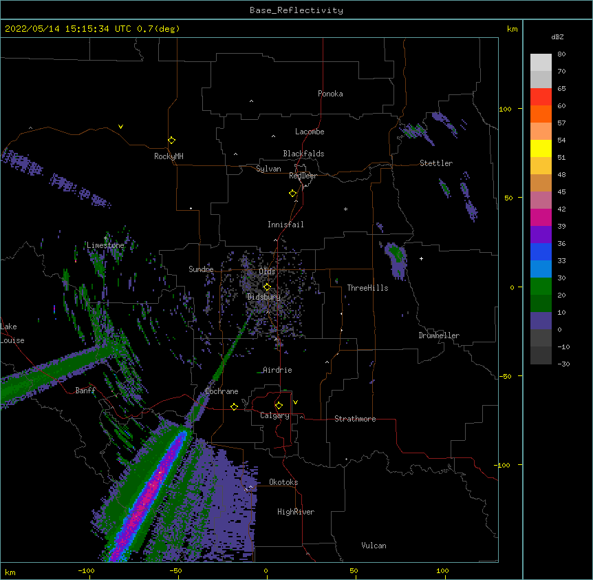Click the Airdrie city label
This screenshot has width=593, height=580.
tap(278, 370)
